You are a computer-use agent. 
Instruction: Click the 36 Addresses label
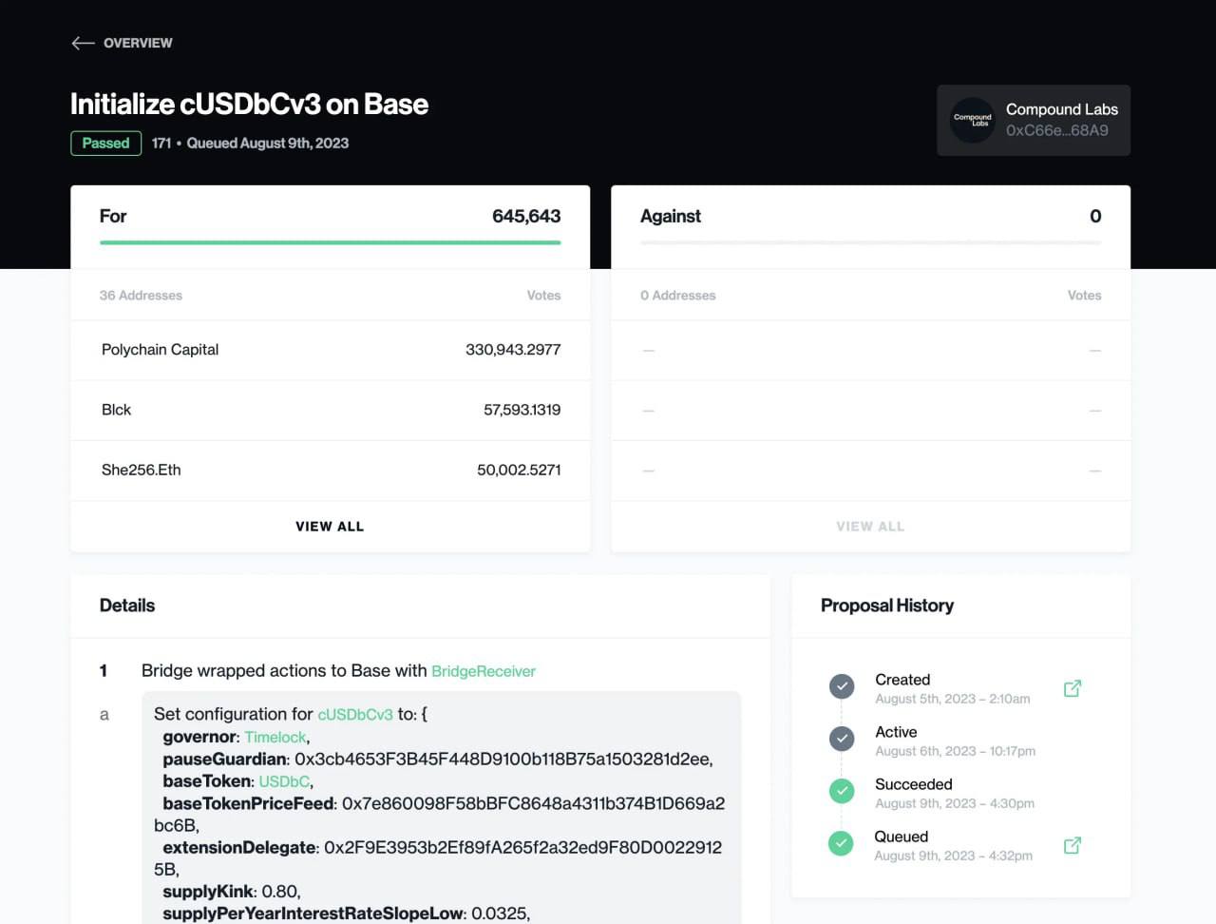141,296
